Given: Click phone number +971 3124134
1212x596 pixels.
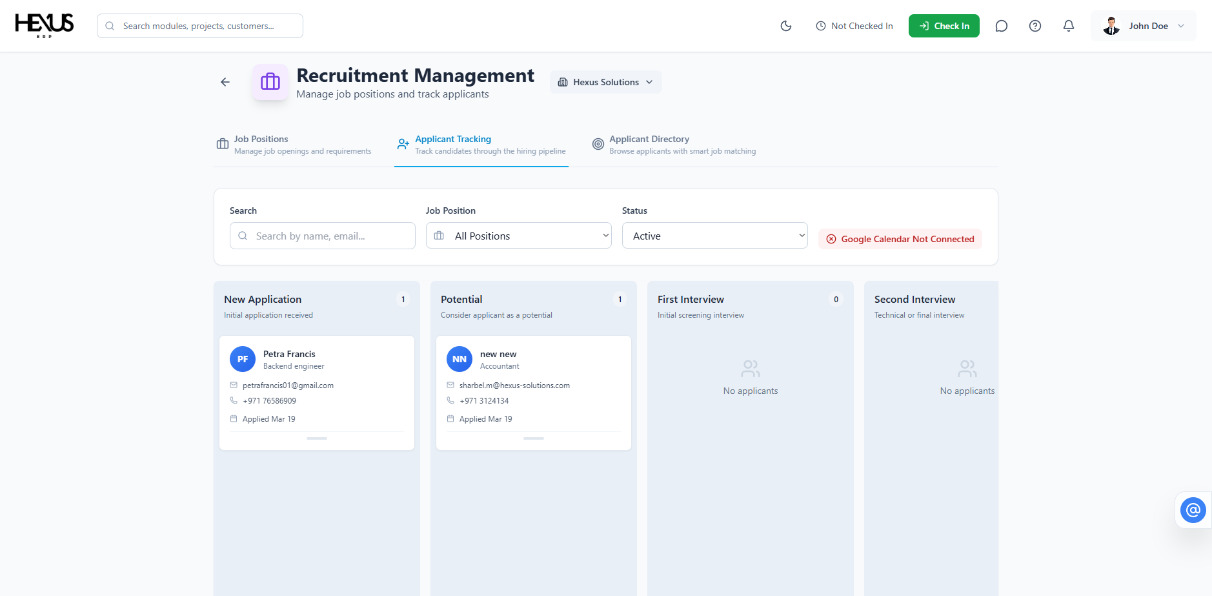Looking at the screenshot, I should (484, 401).
